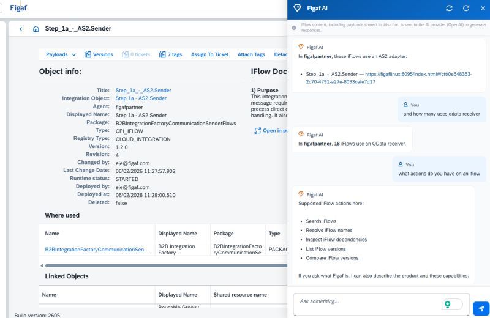The image size is (490, 318).
Task: Open the B2BIntegrationFactoryCommunicationSen... link in Where used
Action: coord(97,250)
